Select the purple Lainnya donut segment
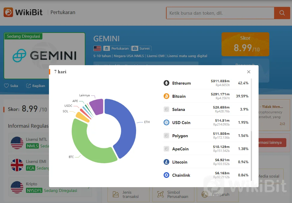This screenshot has height=203, width=292. click(x=97, y=106)
